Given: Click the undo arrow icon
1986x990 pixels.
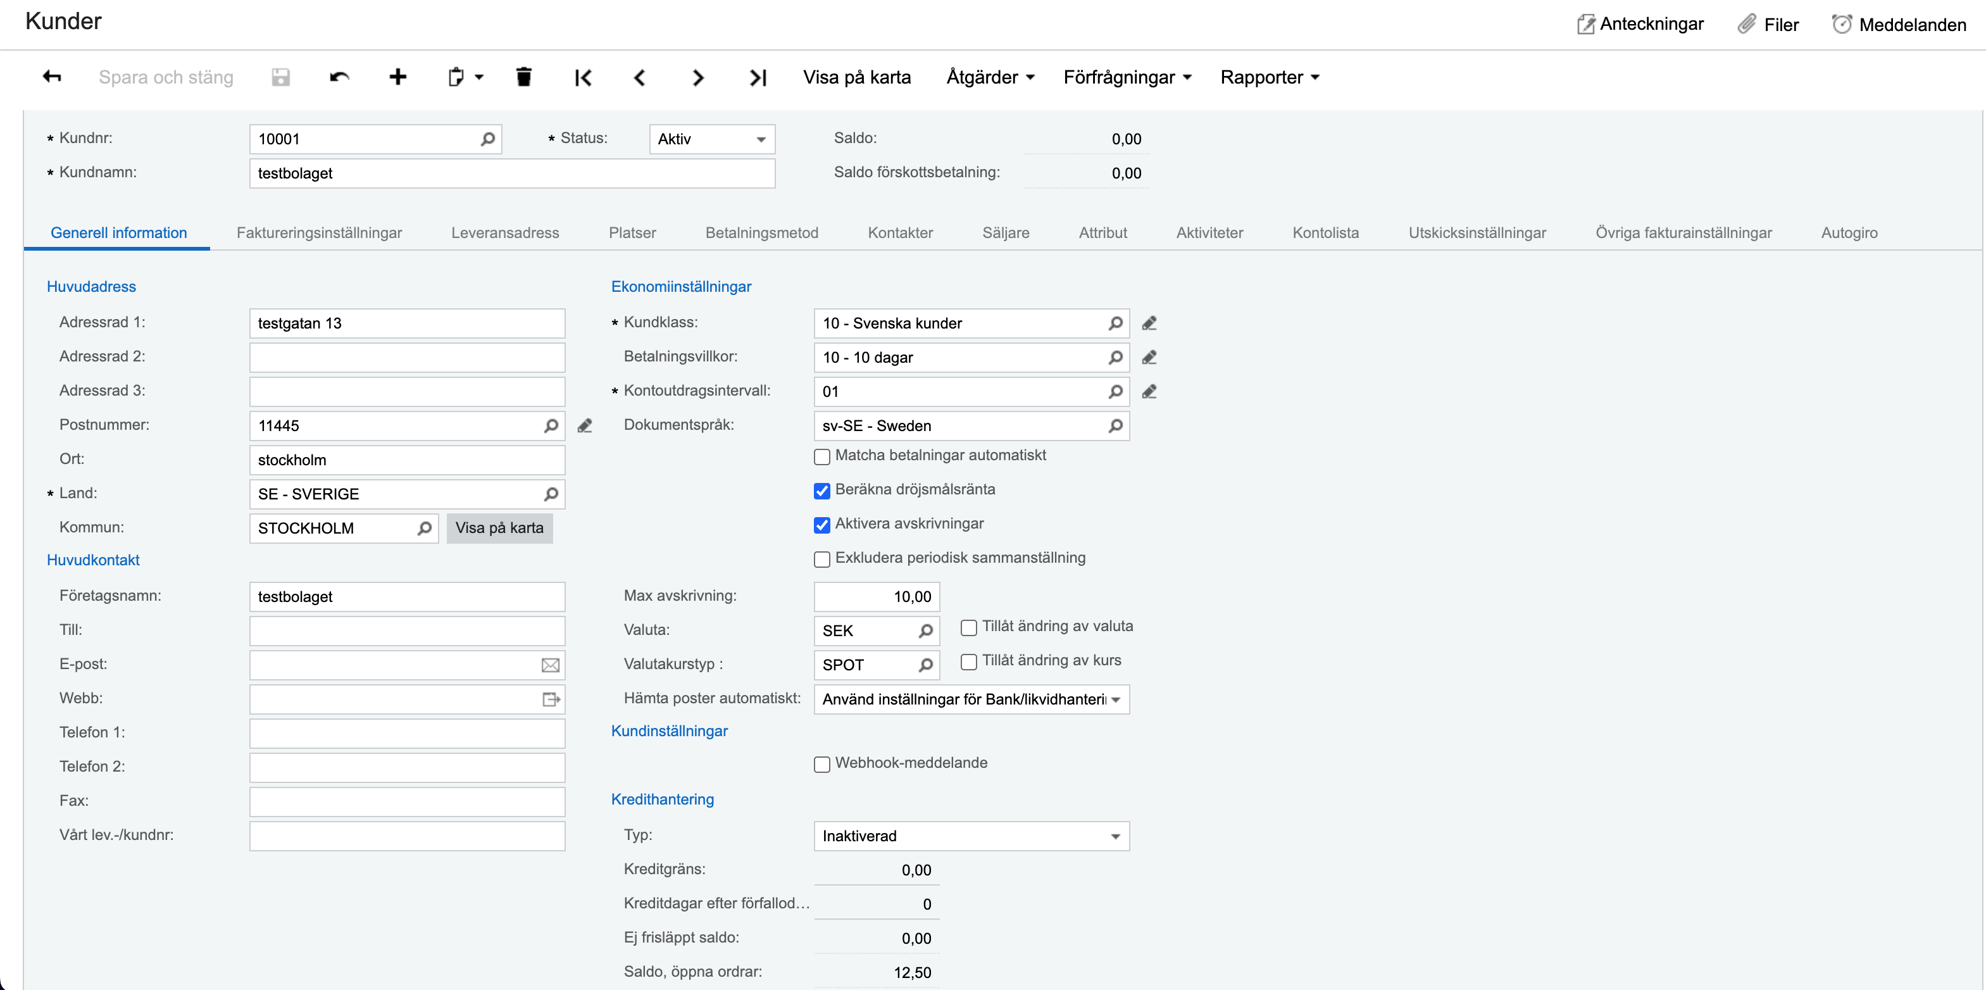Looking at the screenshot, I should pos(339,77).
